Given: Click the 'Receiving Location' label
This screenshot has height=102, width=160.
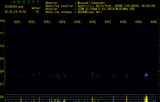Looking at the screenshot, I should pos(59,6).
